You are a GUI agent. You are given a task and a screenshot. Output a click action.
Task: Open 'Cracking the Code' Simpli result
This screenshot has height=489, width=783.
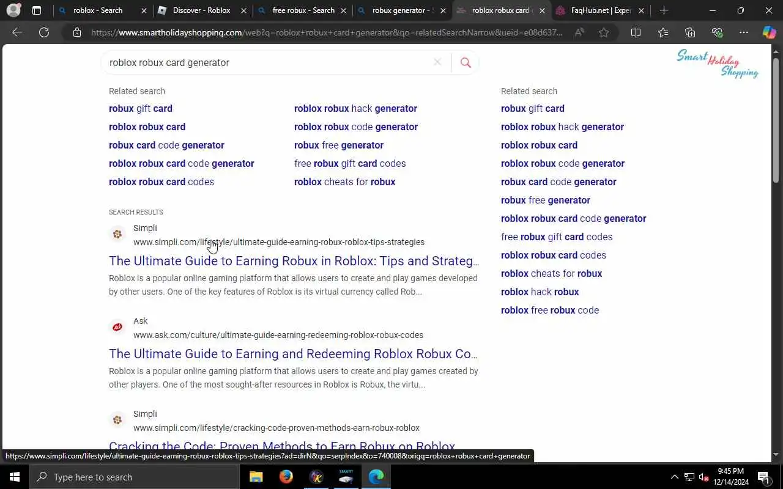point(282,446)
